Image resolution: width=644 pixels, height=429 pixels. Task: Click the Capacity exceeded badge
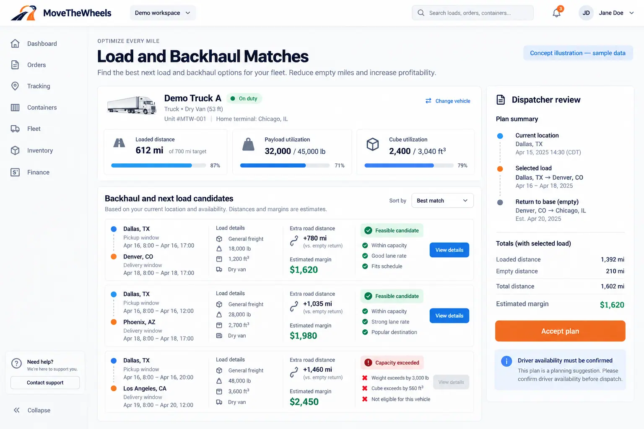pos(392,363)
